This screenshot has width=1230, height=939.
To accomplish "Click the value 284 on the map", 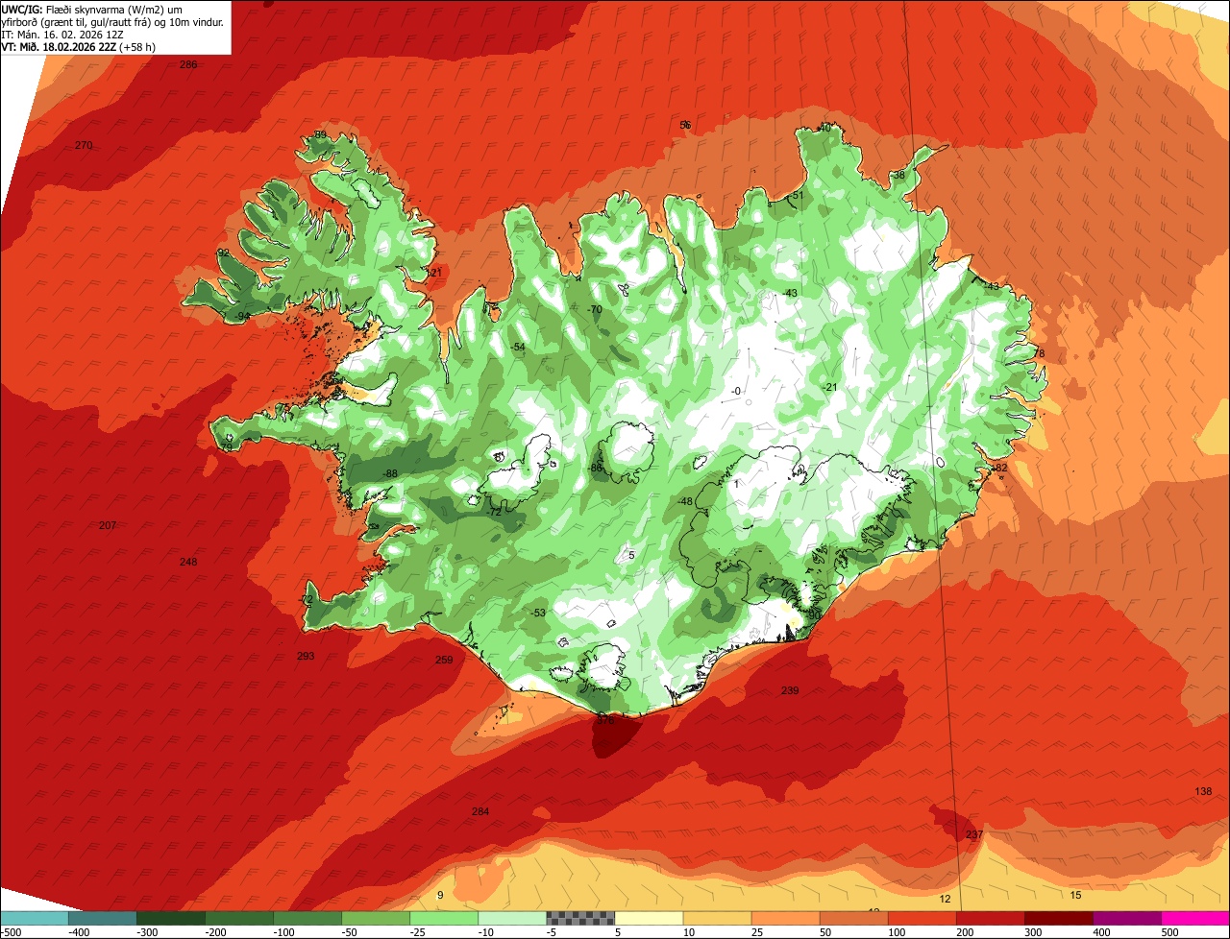I will tap(480, 811).
